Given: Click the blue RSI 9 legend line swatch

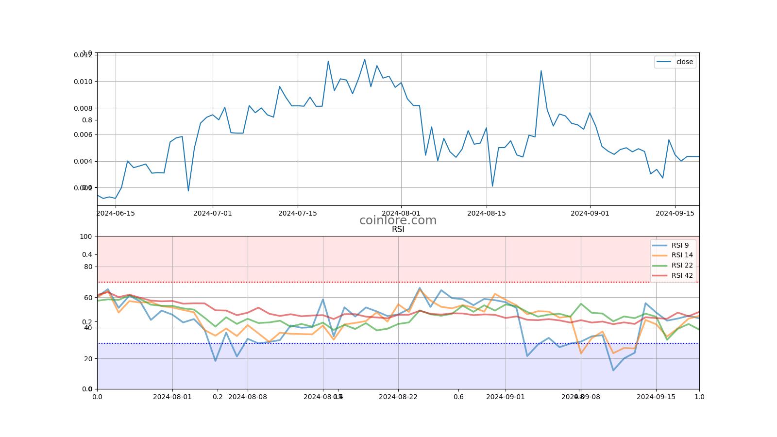Looking at the screenshot, I should tap(660, 245).
